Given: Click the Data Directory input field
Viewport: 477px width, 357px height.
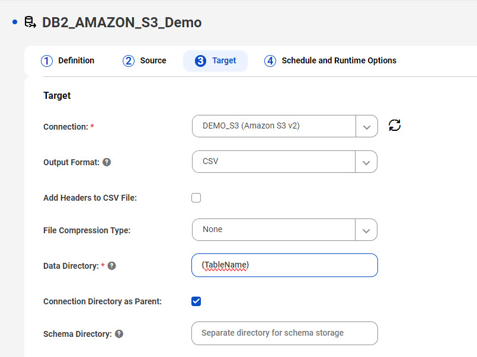Looking at the screenshot, I should tap(285, 265).
